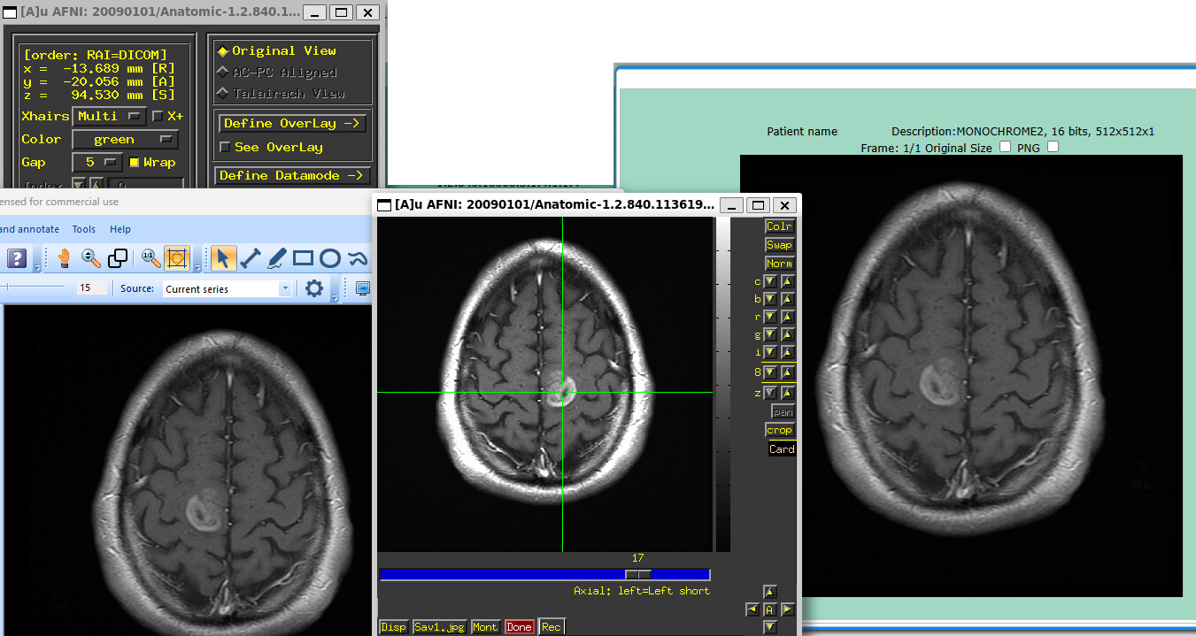The width and height of the screenshot is (1196, 636).
Task: Toggle the Fit to window icon
Action: click(176, 258)
